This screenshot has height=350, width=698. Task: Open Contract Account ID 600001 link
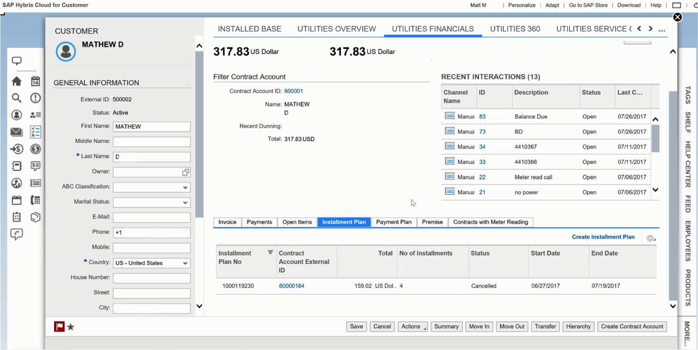(294, 91)
